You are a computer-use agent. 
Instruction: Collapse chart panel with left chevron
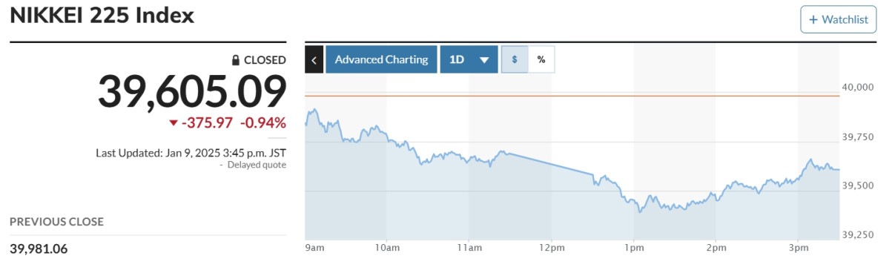tap(314, 59)
